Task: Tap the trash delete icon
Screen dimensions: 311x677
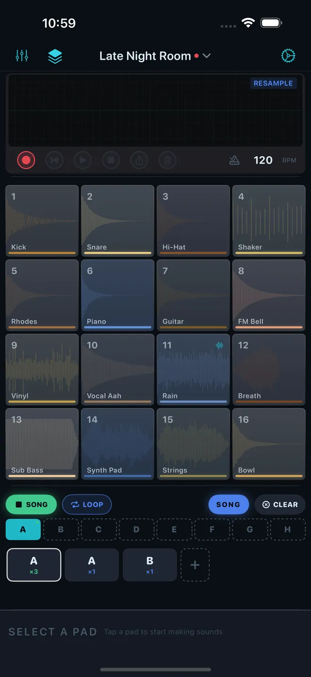Action: 167,161
